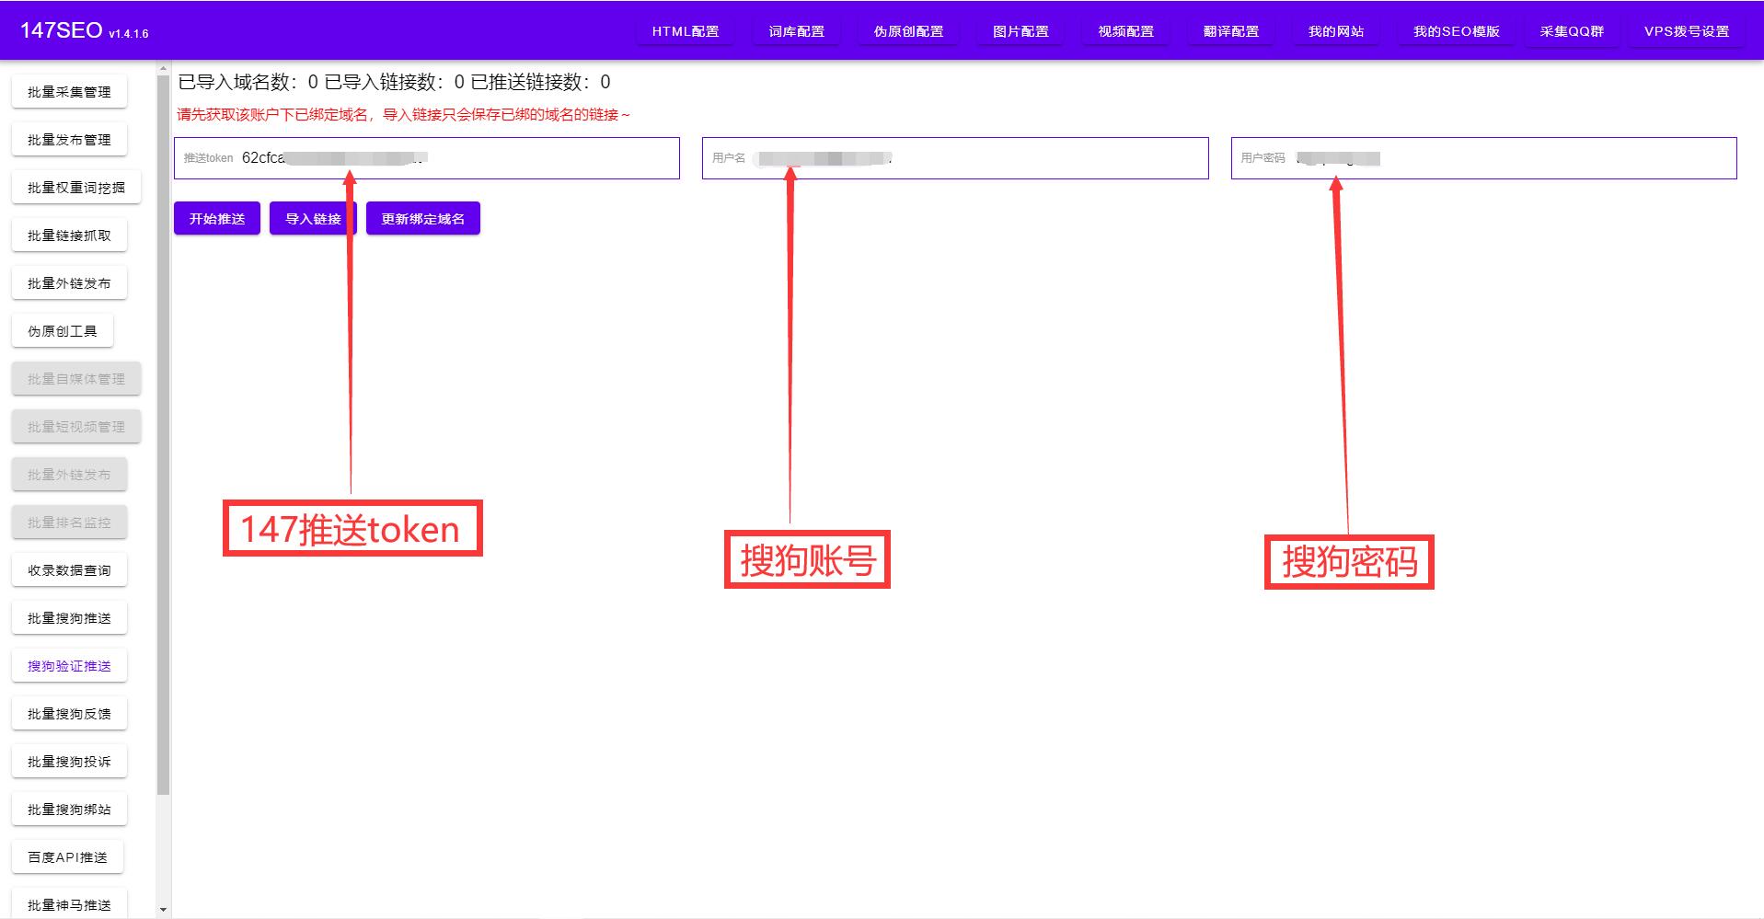Select 搜狗验证推送 in sidebar
Viewport: 1764px width, 919px height.
[x=69, y=666]
